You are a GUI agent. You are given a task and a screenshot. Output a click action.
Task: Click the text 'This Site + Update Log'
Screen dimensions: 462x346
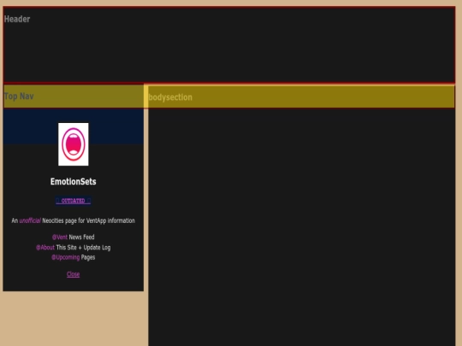coord(83,248)
